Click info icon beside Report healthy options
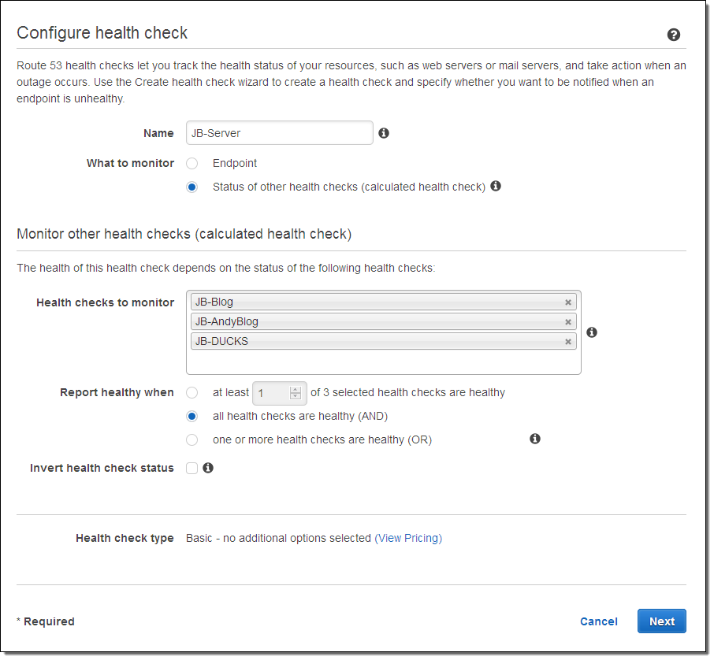714x660 pixels. tap(535, 439)
